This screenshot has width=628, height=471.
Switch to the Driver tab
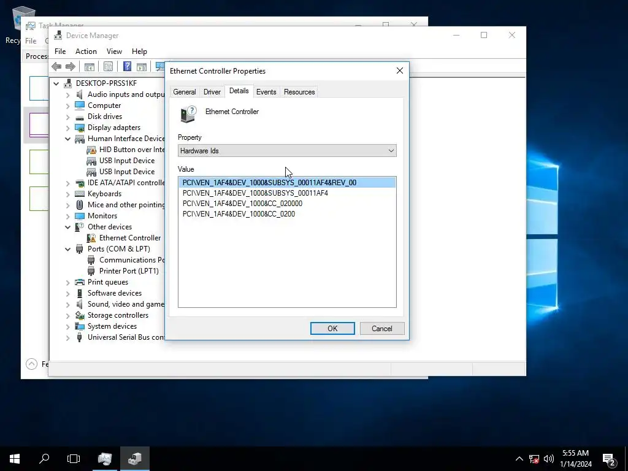[x=212, y=92]
